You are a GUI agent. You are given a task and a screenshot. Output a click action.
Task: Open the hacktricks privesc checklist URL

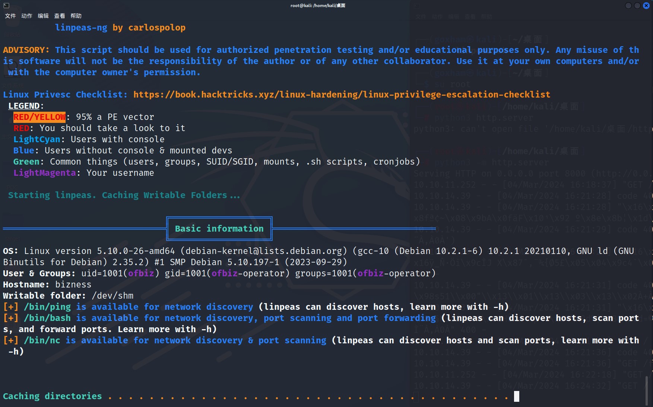[x=342, y=95]
